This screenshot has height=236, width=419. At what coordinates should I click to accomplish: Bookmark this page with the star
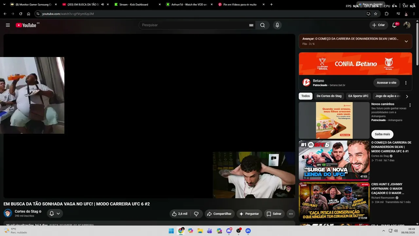375,14
